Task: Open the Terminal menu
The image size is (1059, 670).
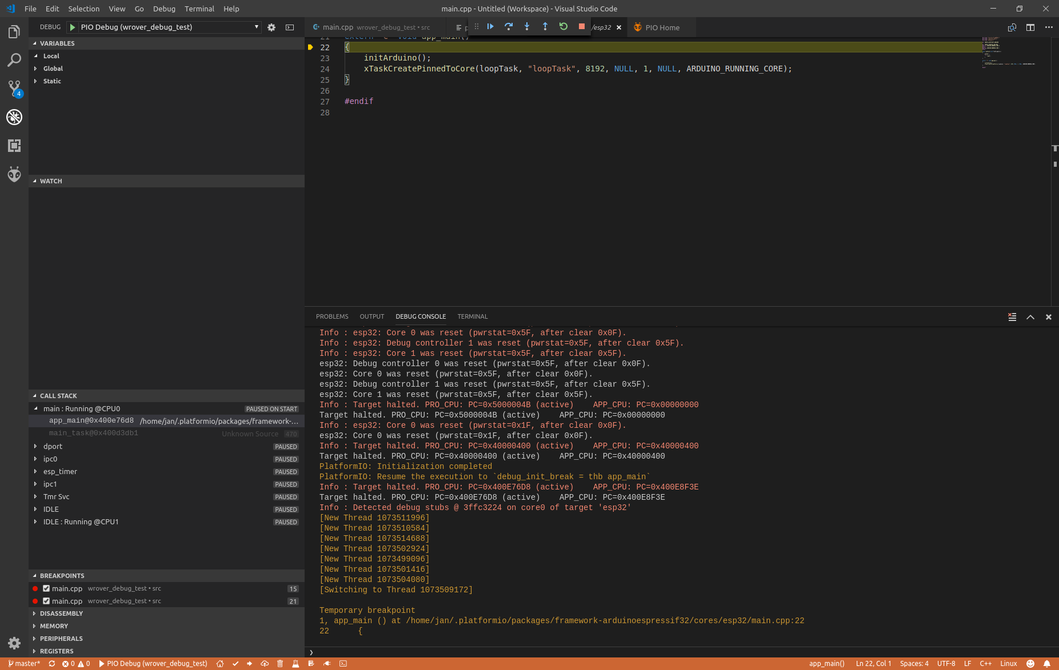Action: pos(199,9)
